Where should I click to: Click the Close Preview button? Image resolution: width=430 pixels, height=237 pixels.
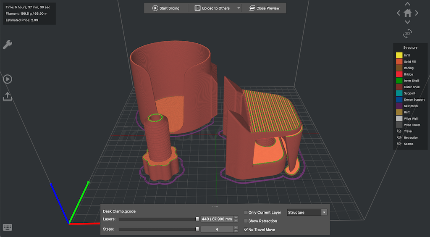[265, 8]
